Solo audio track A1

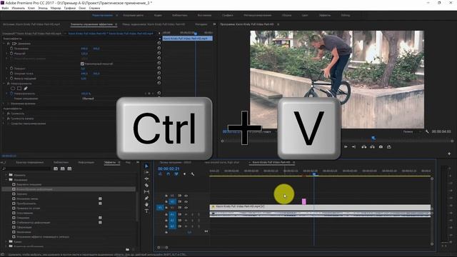(x=192, y=214)
